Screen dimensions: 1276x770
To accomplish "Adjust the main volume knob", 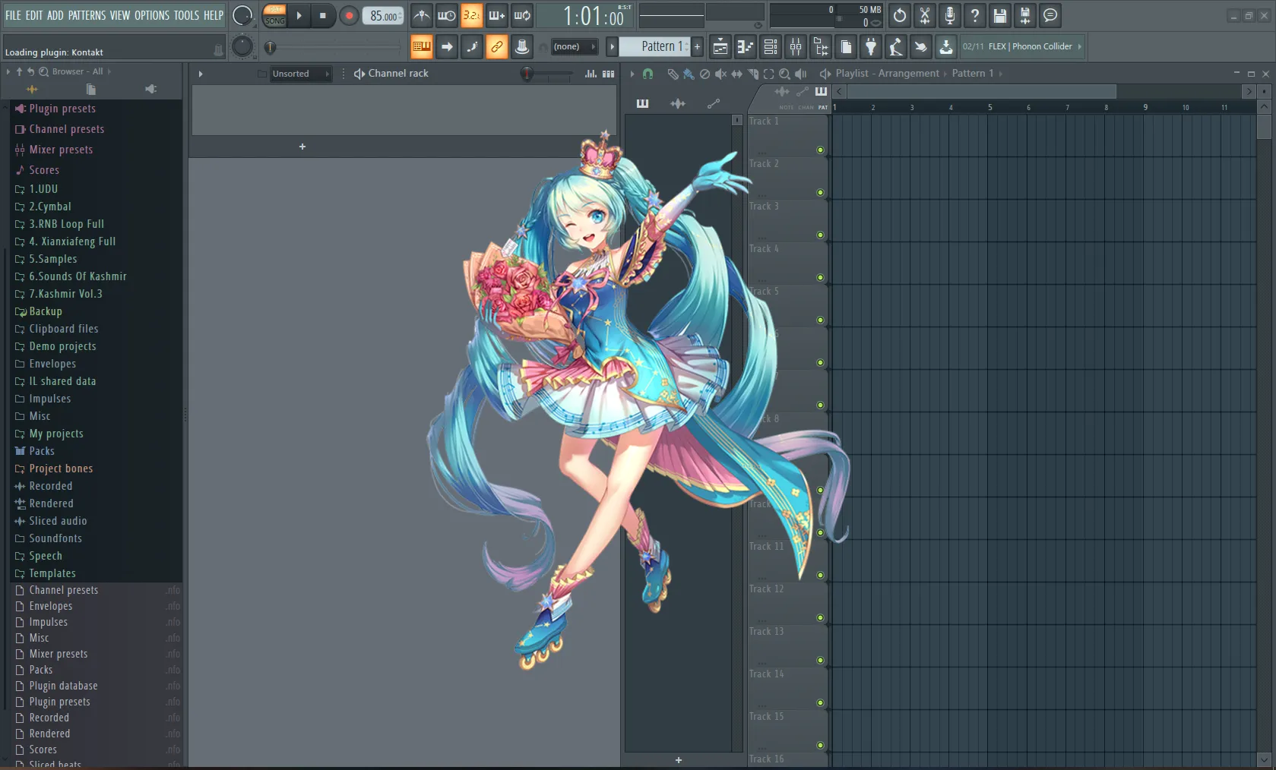I will [242, 15].
